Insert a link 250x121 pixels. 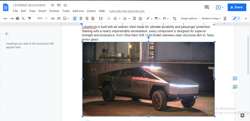click(53, 18)
